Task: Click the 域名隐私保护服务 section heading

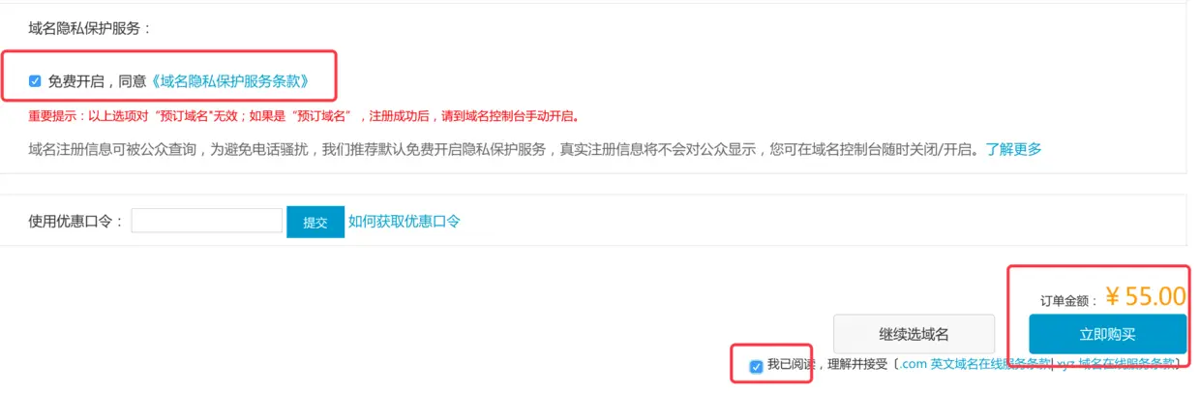Action: 91,28
